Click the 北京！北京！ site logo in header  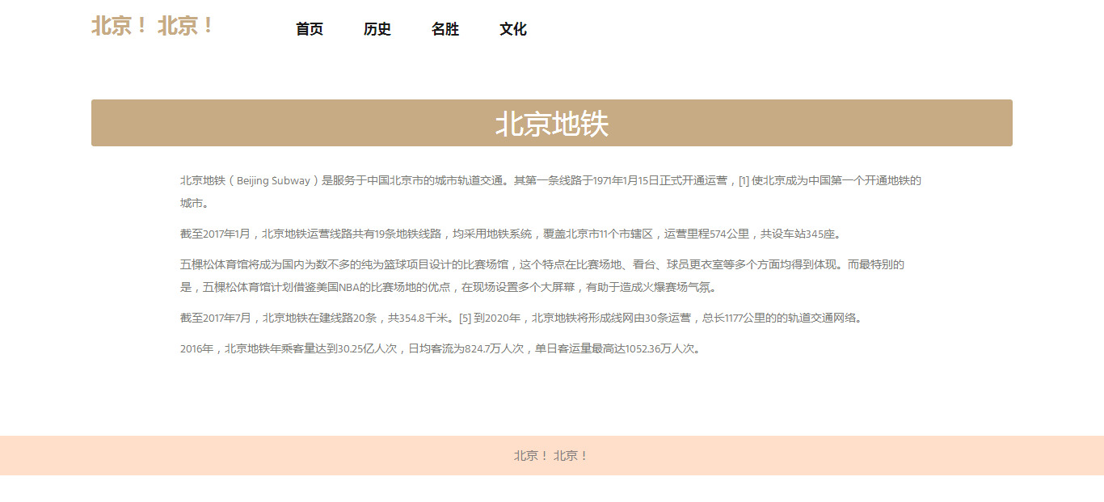pyautogui.click(x=153, y=26)
